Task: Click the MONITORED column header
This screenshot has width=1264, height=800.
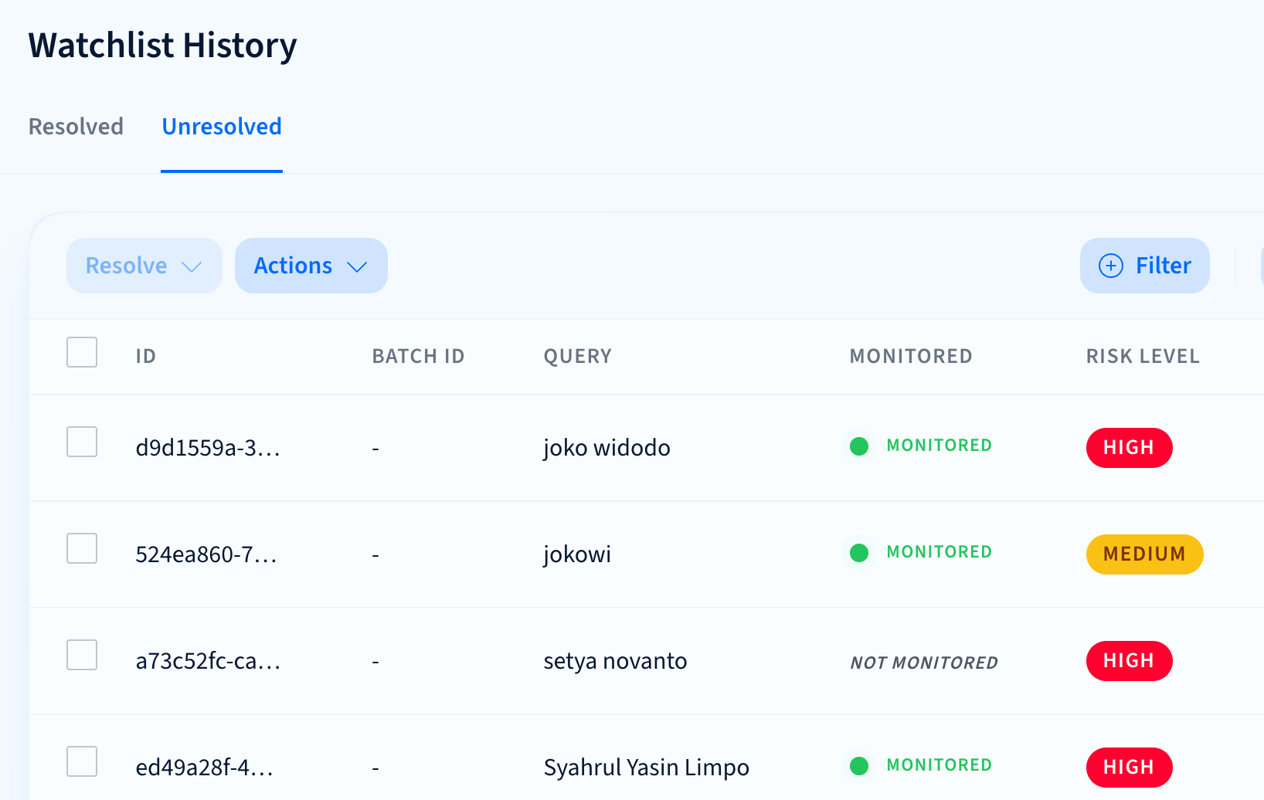Action: (911, 356)
